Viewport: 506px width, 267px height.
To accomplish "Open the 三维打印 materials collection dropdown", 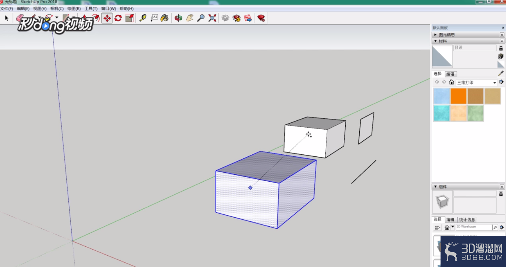I will (x=477, y=82).
